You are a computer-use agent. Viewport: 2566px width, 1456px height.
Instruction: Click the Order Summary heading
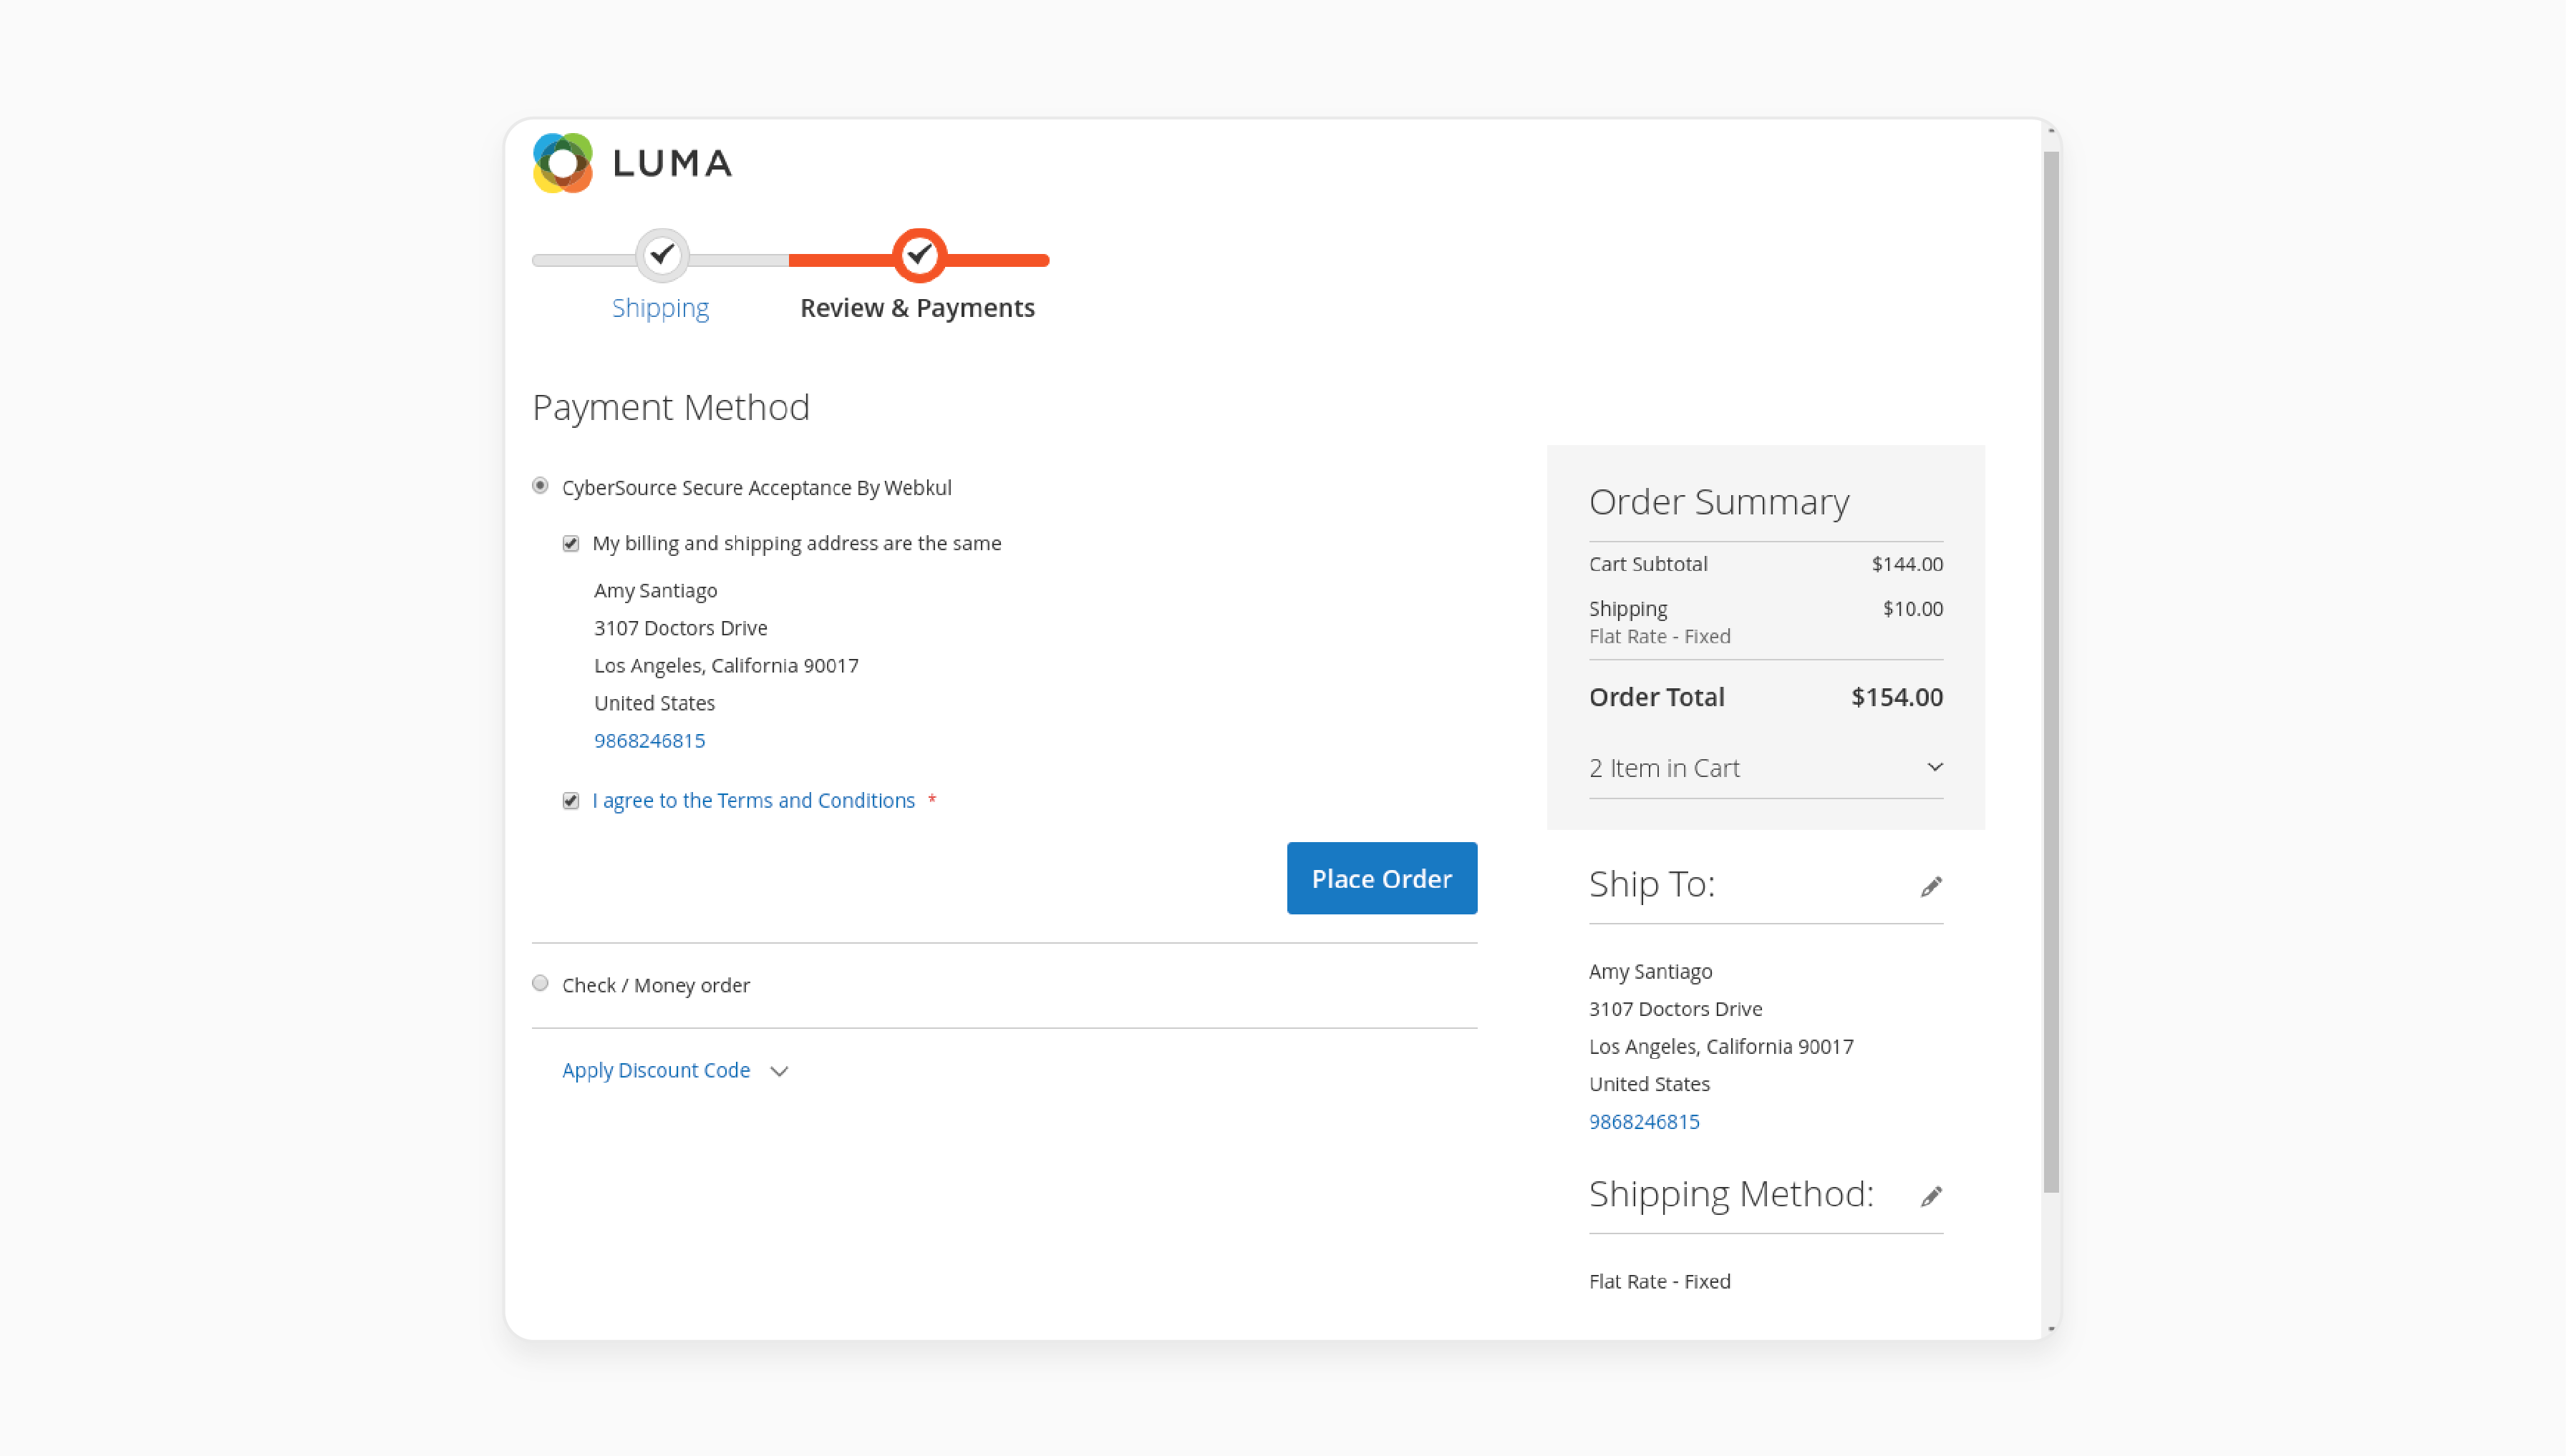1719,501
